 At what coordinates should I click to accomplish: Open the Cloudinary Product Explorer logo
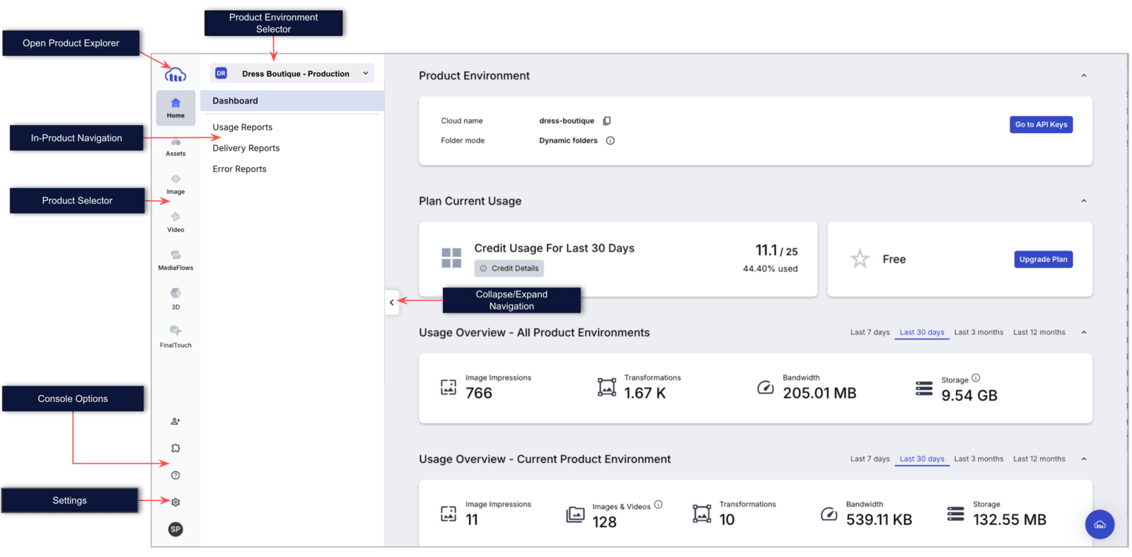[175, 74]
